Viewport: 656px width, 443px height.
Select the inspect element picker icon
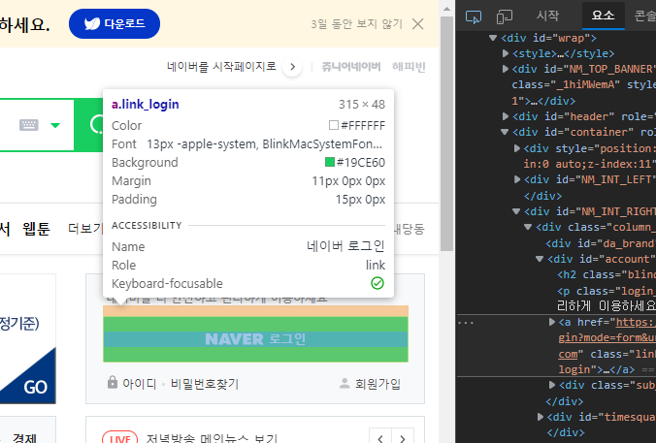[x=474, y=17]
